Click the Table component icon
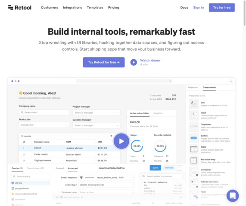246x206 pixels. [193, 149]
